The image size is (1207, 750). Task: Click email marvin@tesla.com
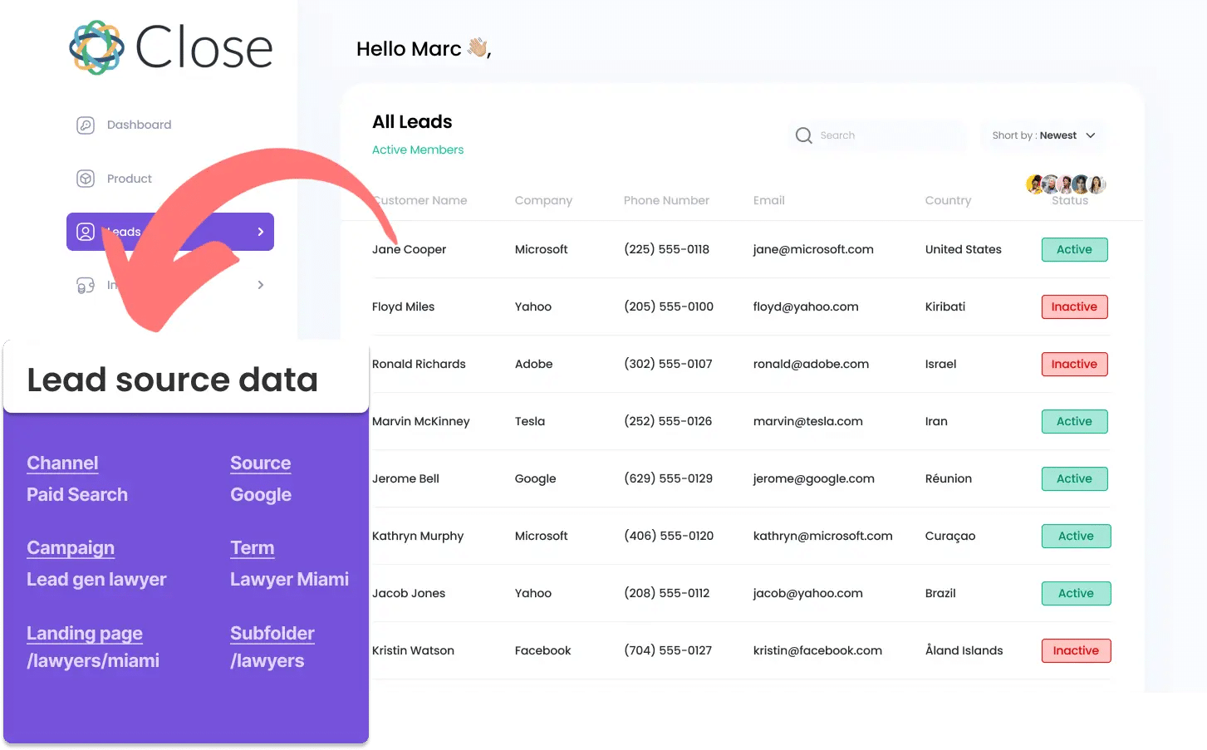808,421
